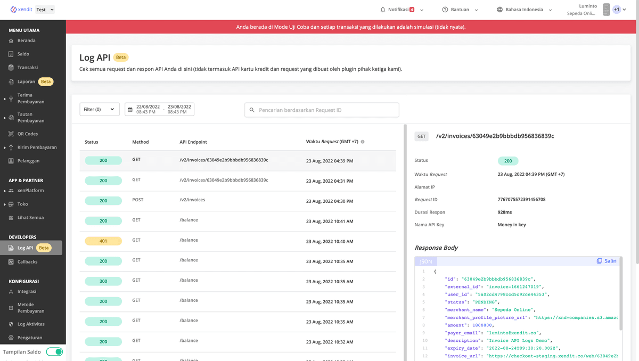This screenshot has width=639, height=361.
Task: Select the POST /v2/invoices log row
Action: click(238, 201)
